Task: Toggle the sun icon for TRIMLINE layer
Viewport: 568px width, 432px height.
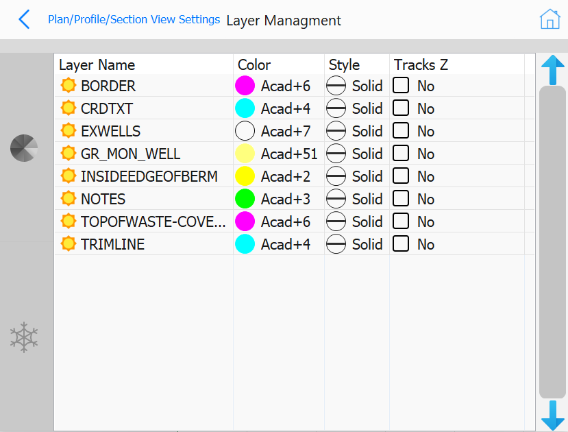Action: click(x=68, y=244)
